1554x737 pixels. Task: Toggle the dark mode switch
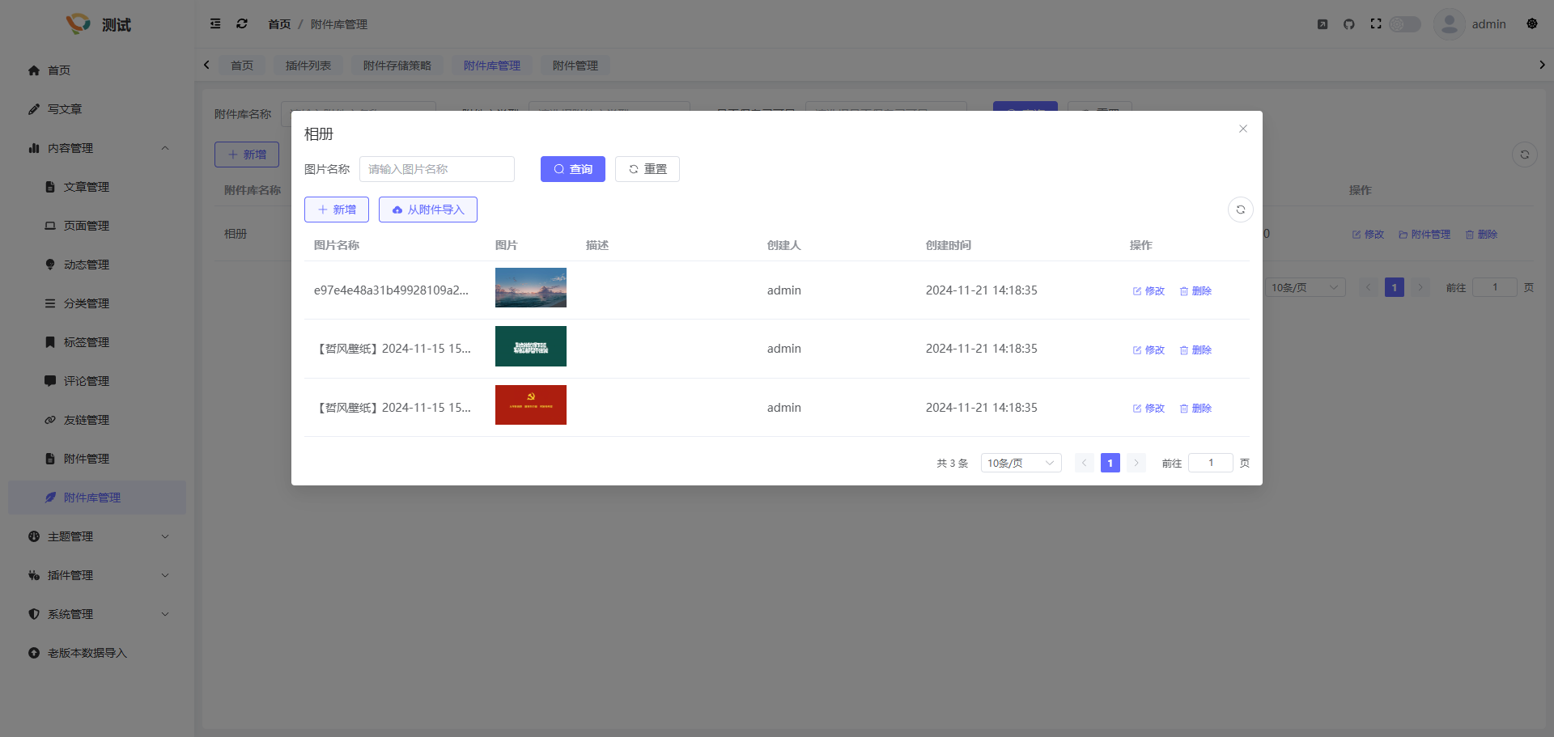1405,24
